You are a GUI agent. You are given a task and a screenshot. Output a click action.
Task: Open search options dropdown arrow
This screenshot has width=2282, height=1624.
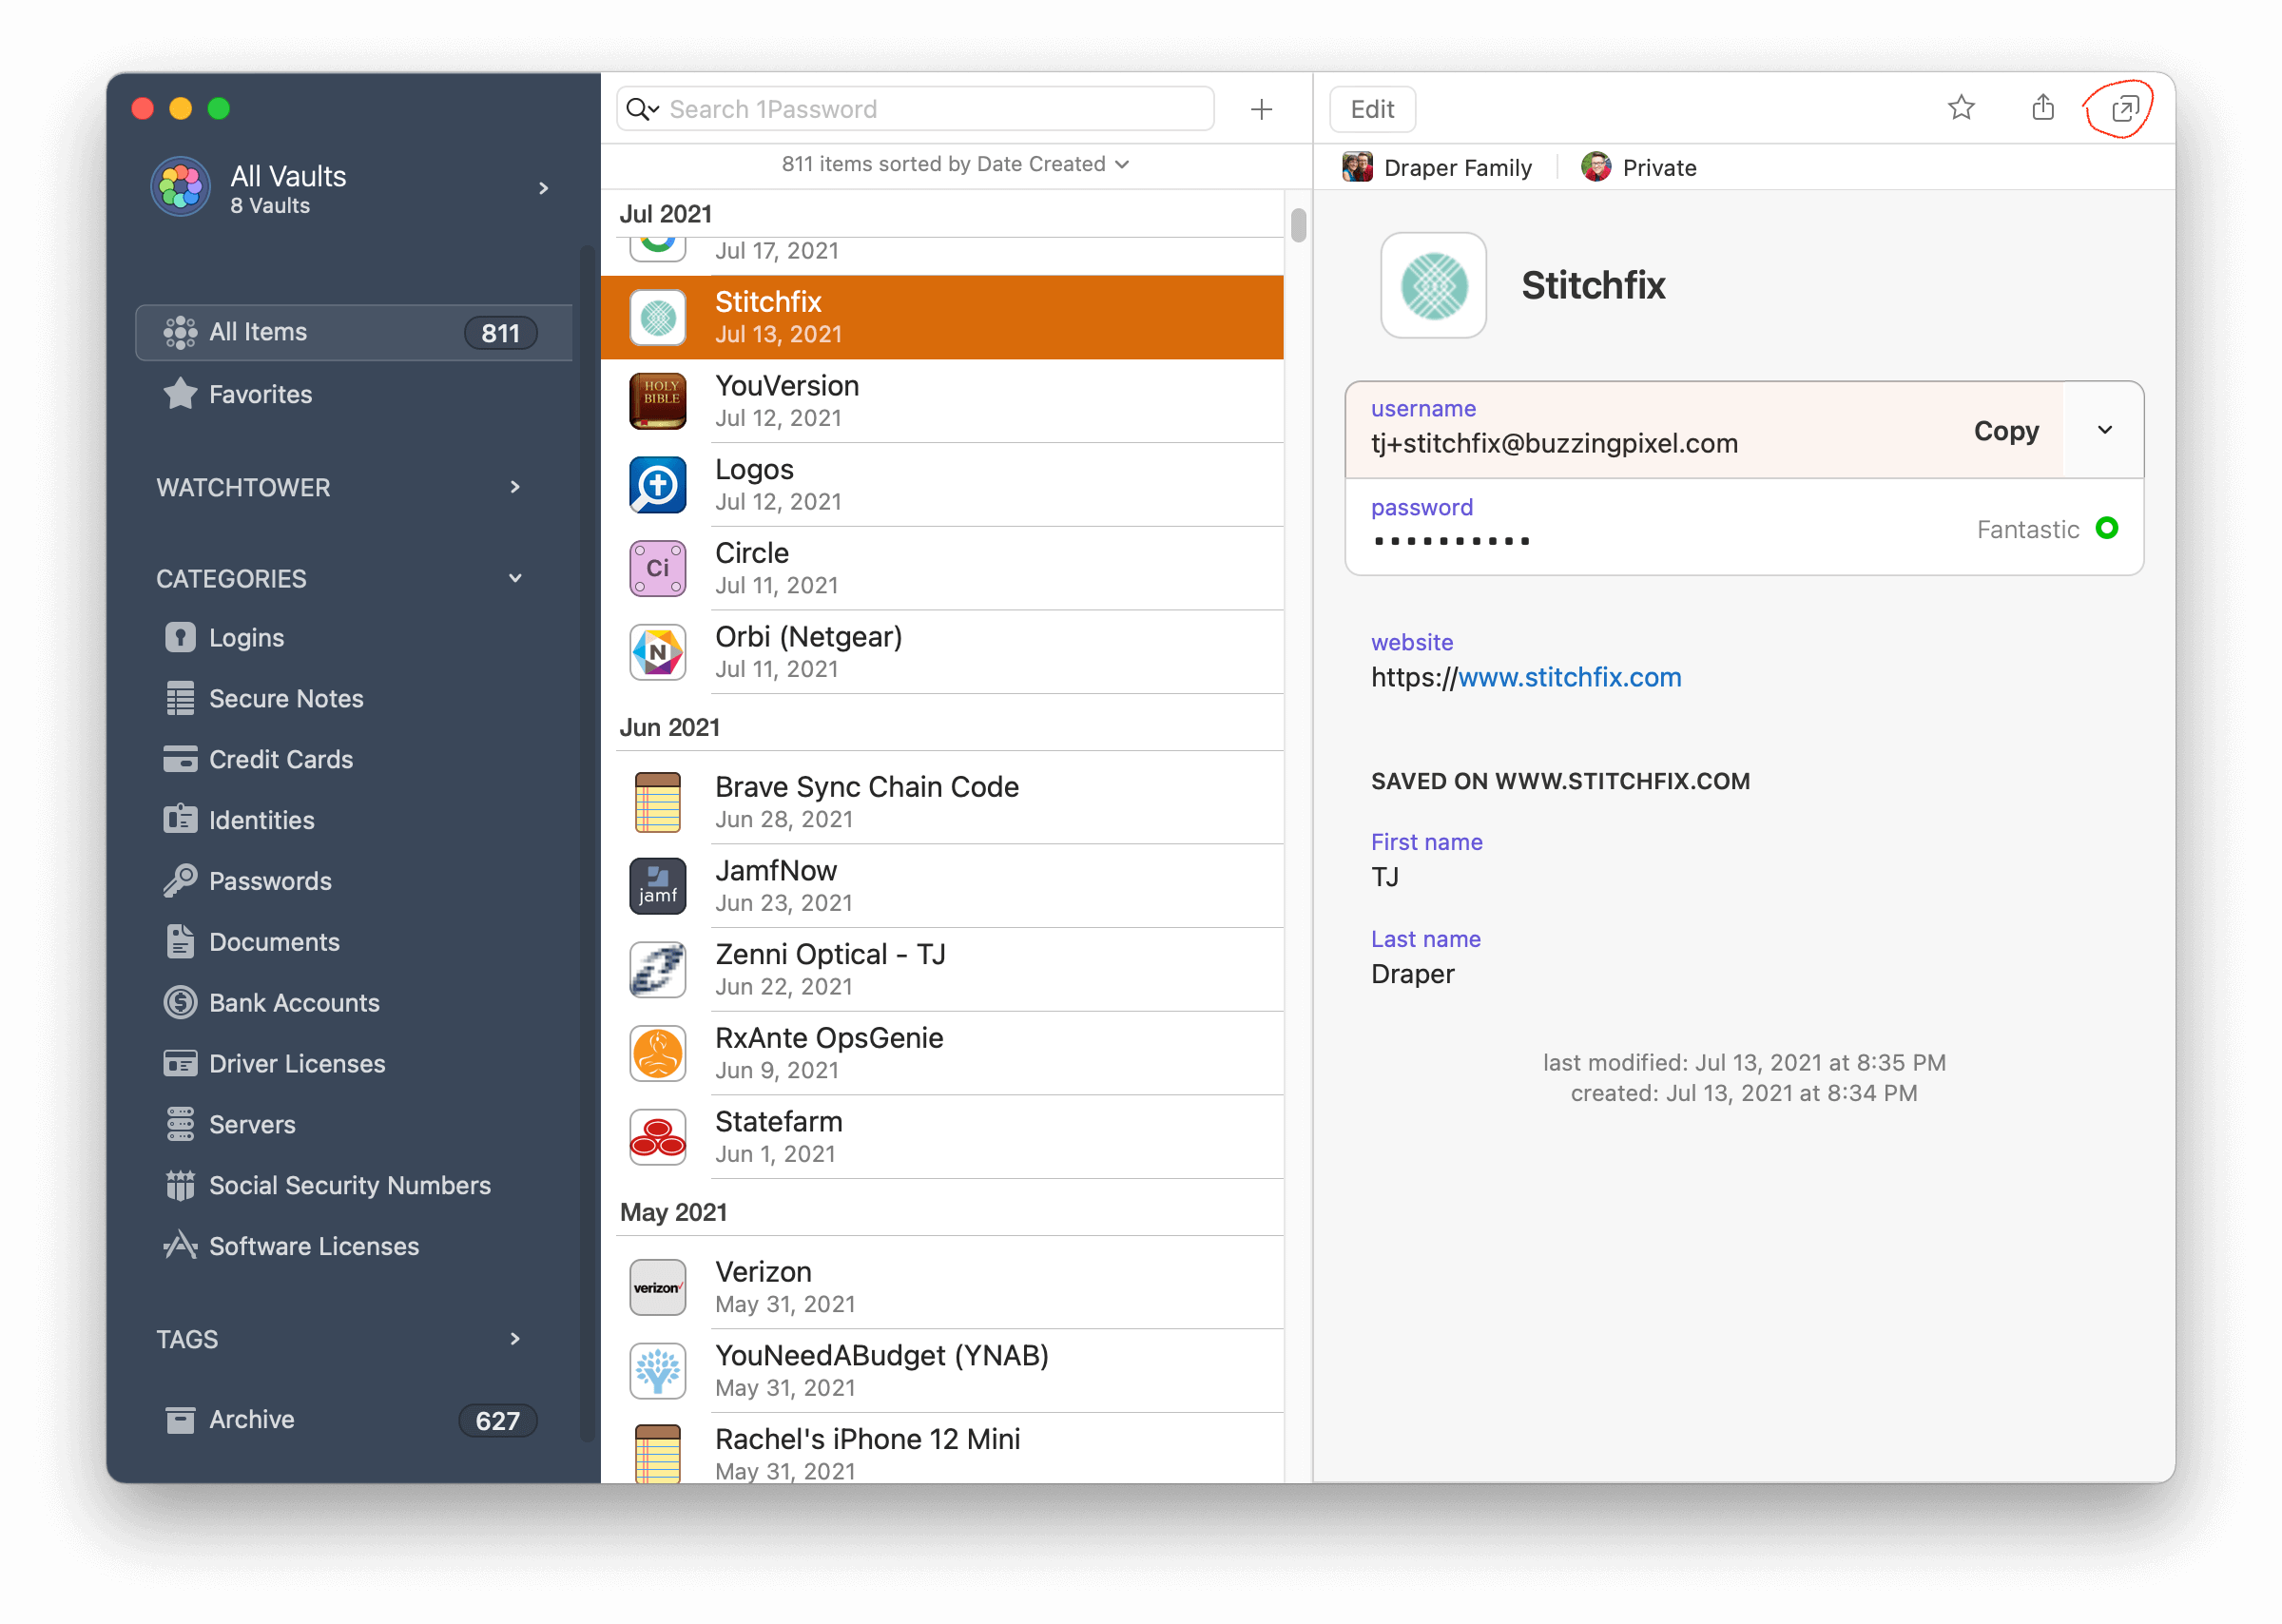pos(655,108)
